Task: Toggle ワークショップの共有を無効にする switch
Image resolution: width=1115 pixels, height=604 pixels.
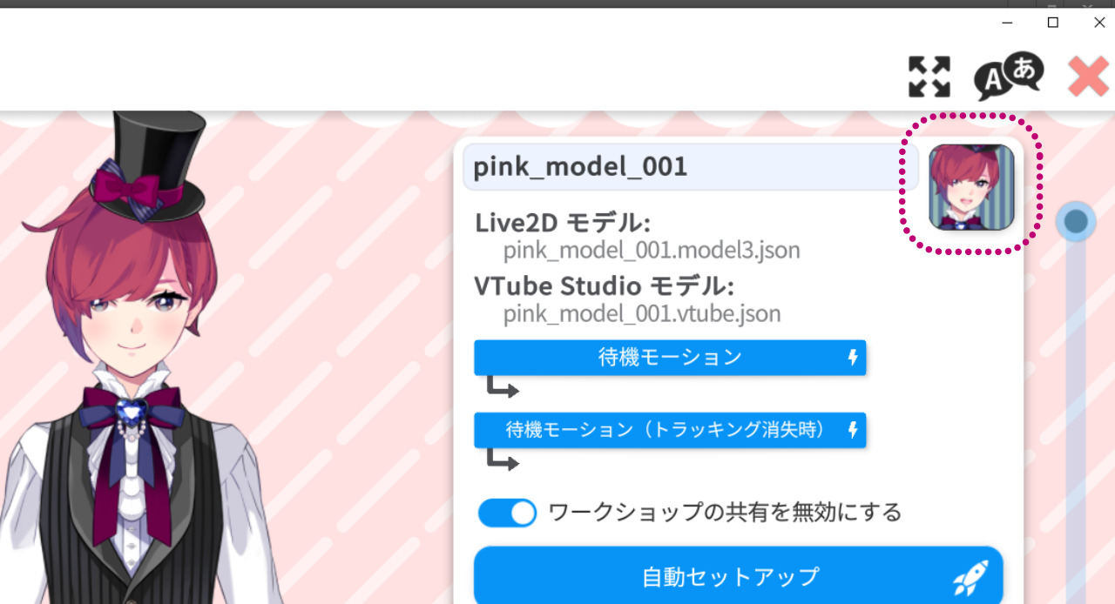Action: point(508,513)
